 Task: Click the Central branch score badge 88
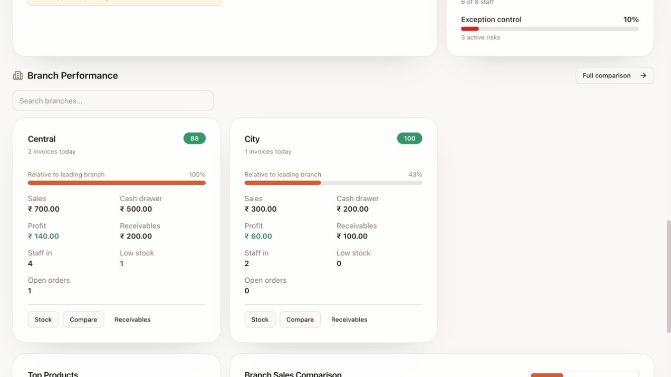[x=195, y=138]
